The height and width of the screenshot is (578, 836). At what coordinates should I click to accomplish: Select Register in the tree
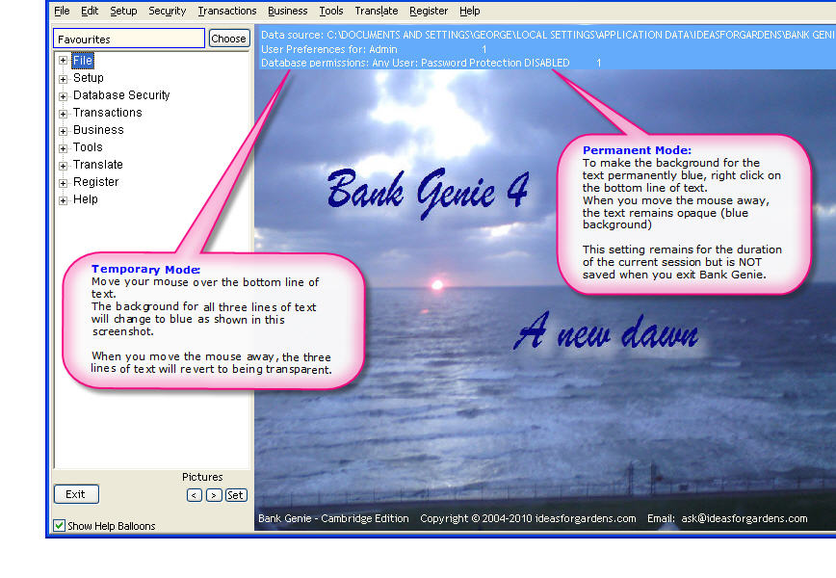tap(96, 182)
